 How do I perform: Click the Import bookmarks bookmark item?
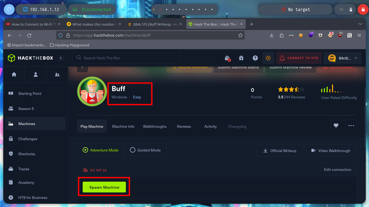[26, 45]
